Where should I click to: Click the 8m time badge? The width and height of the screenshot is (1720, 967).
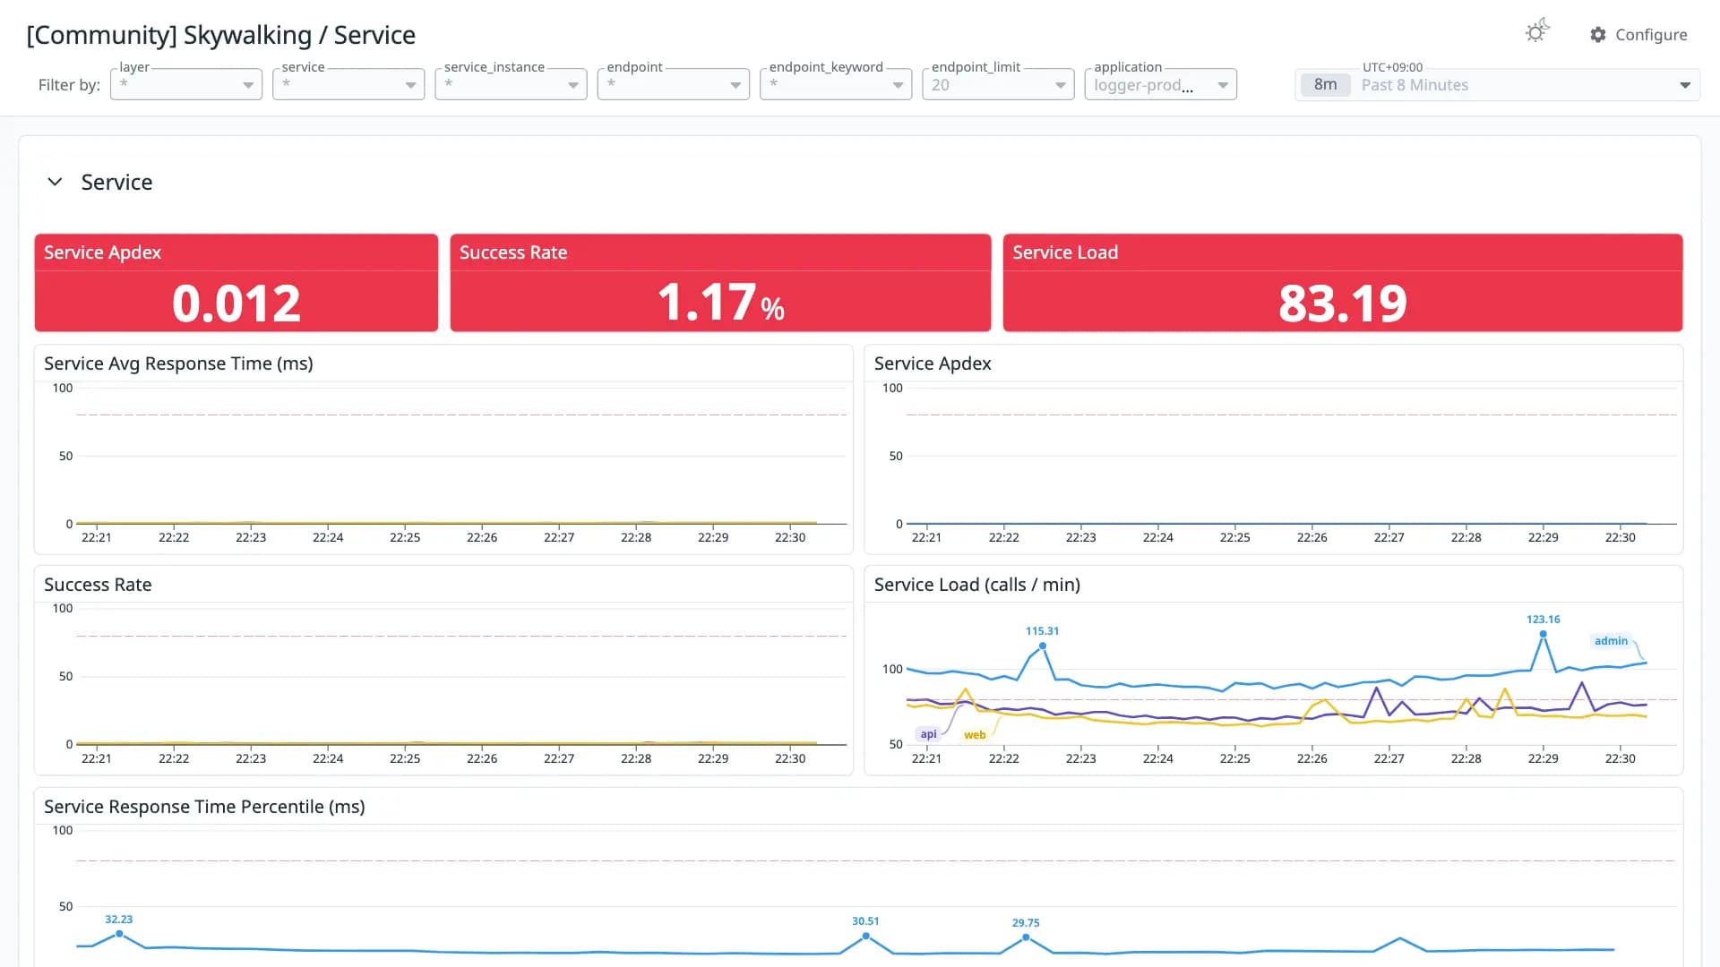click(x=1326, y=85)
